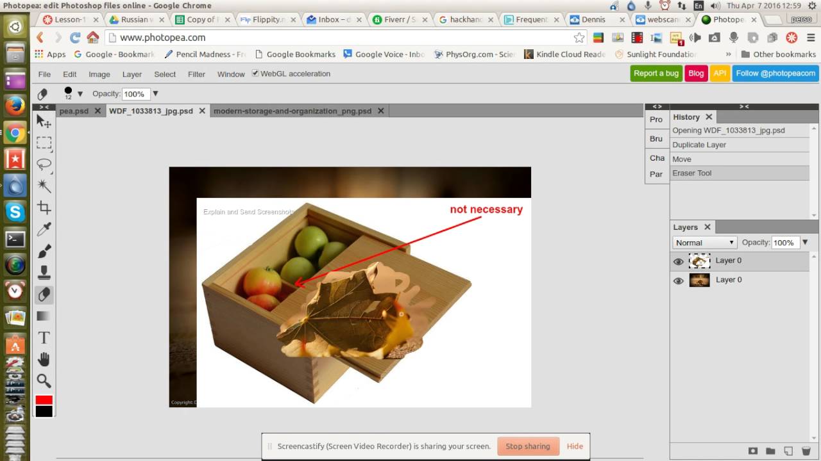Stop sharing the screen
The width and height of the screenshot is (821, 461).
528,446
